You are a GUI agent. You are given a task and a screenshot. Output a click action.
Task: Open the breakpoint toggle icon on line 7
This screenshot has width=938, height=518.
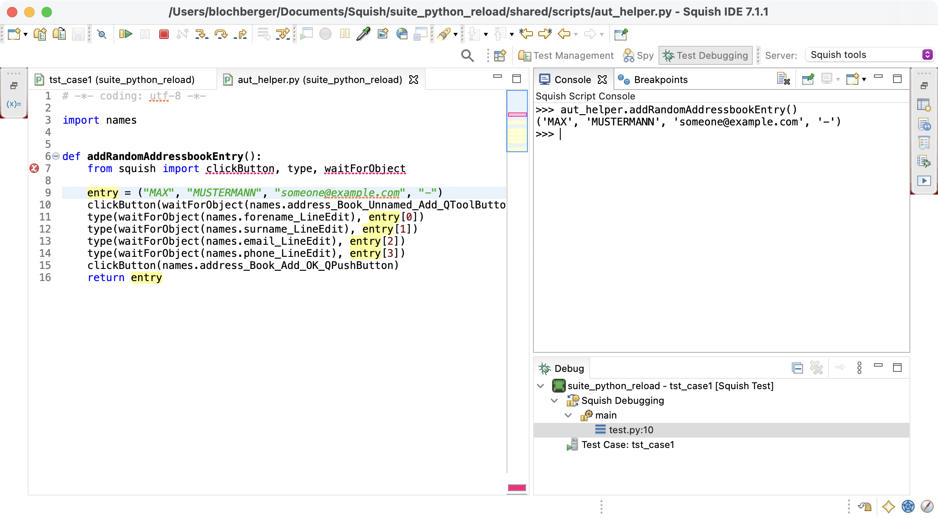(x=34, y=167)
